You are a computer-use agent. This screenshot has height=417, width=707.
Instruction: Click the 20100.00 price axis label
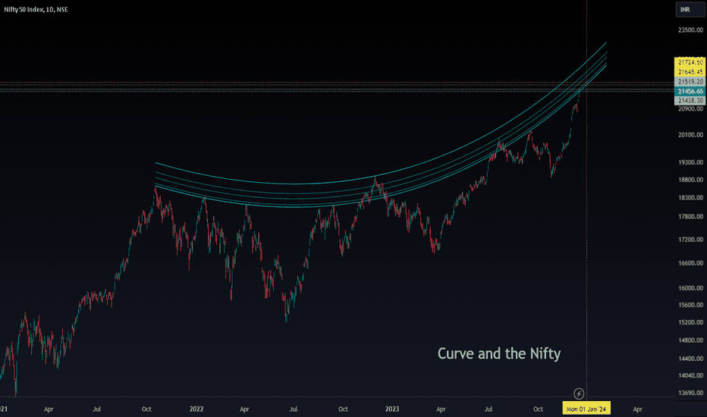coord(690,135)
